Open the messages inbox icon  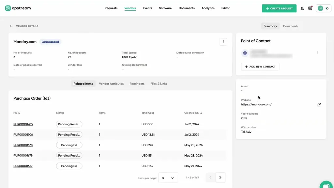pyautogui.click(x=310, y=8)
